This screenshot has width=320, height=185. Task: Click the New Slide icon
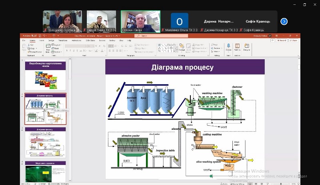(x=48, y=46)
